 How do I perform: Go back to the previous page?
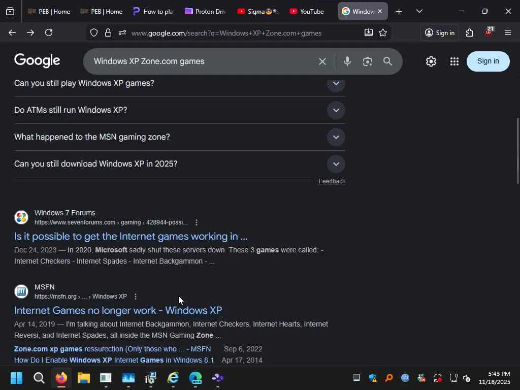point(12,32)
